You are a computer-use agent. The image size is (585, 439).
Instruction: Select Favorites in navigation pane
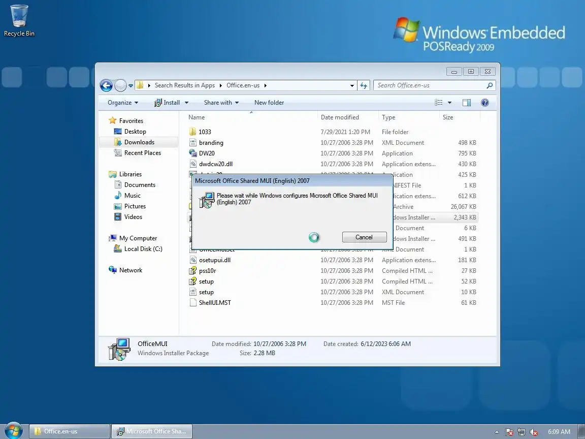pos(131,120)
